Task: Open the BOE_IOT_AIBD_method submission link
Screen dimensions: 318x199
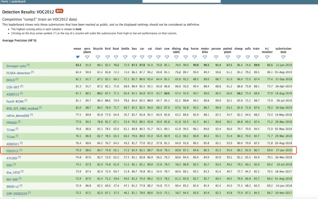Action: (22, 108)
